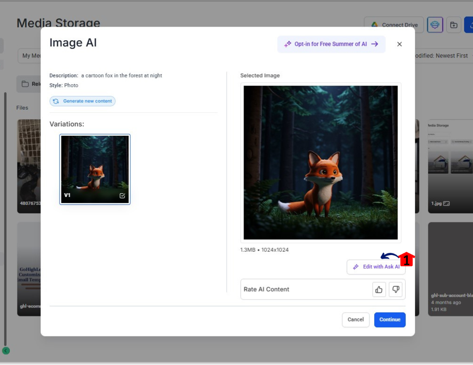Click the Google Drive logo icon
This screenshot has height=365, width=473.
point(375,25)
